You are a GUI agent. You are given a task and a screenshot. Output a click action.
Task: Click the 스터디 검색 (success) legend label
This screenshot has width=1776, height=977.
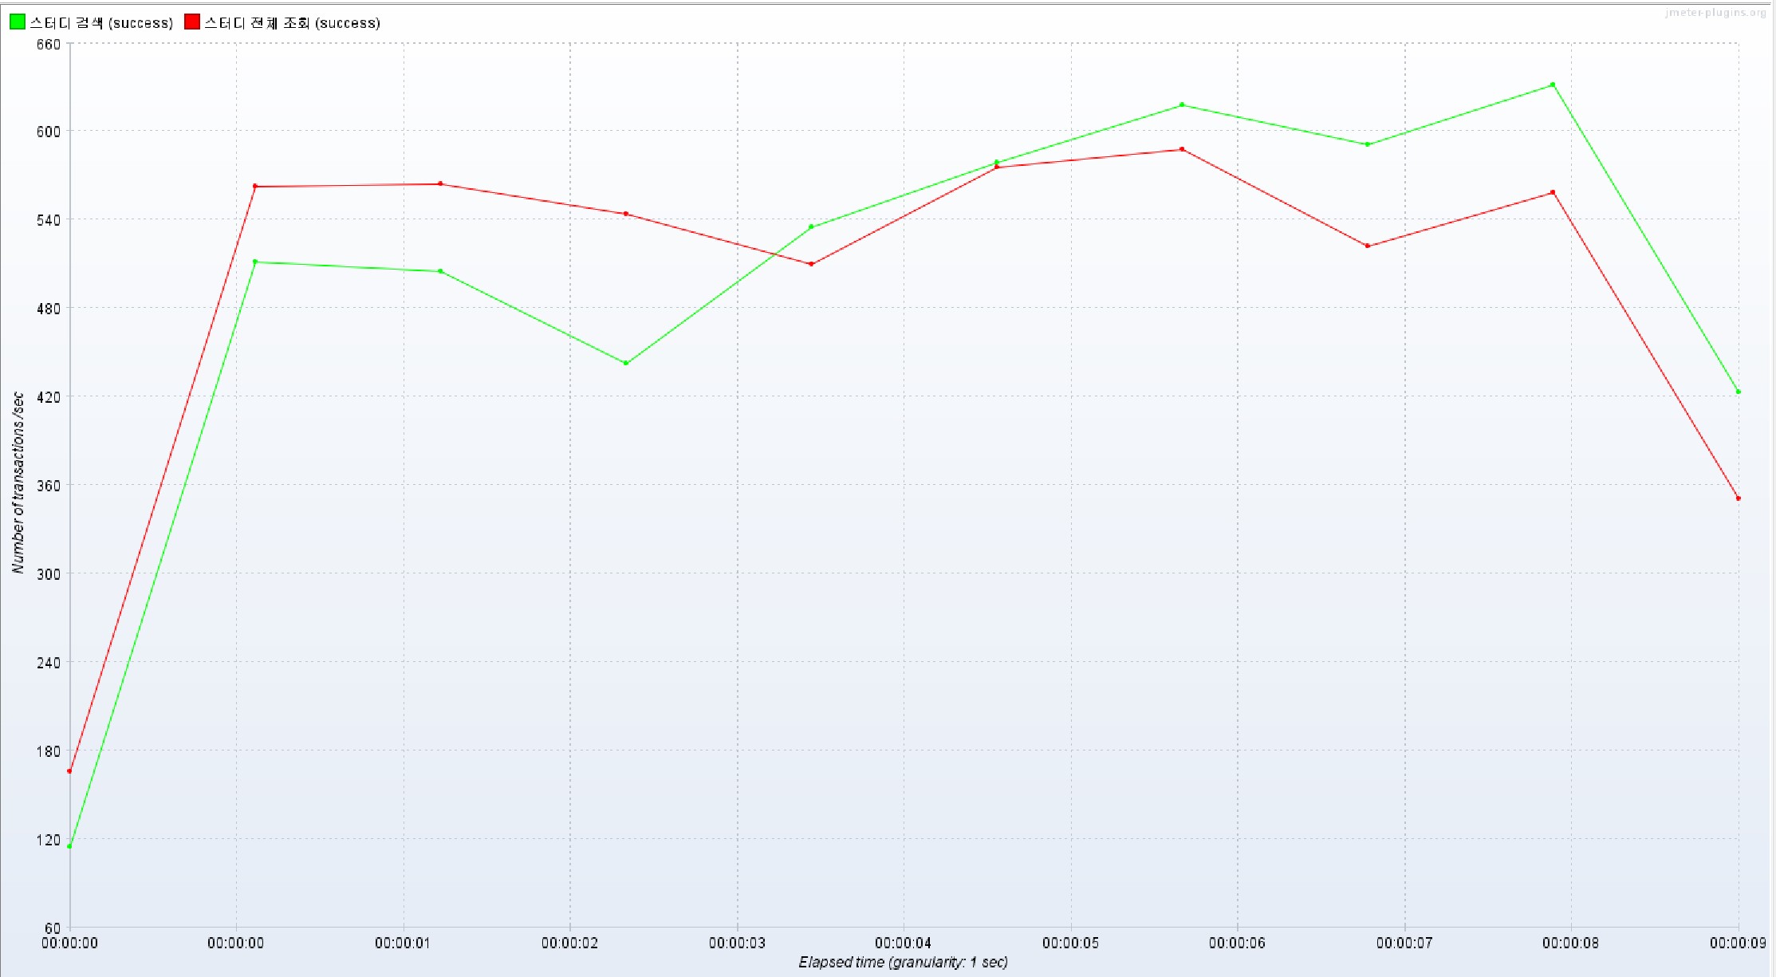tap(101, 23)
